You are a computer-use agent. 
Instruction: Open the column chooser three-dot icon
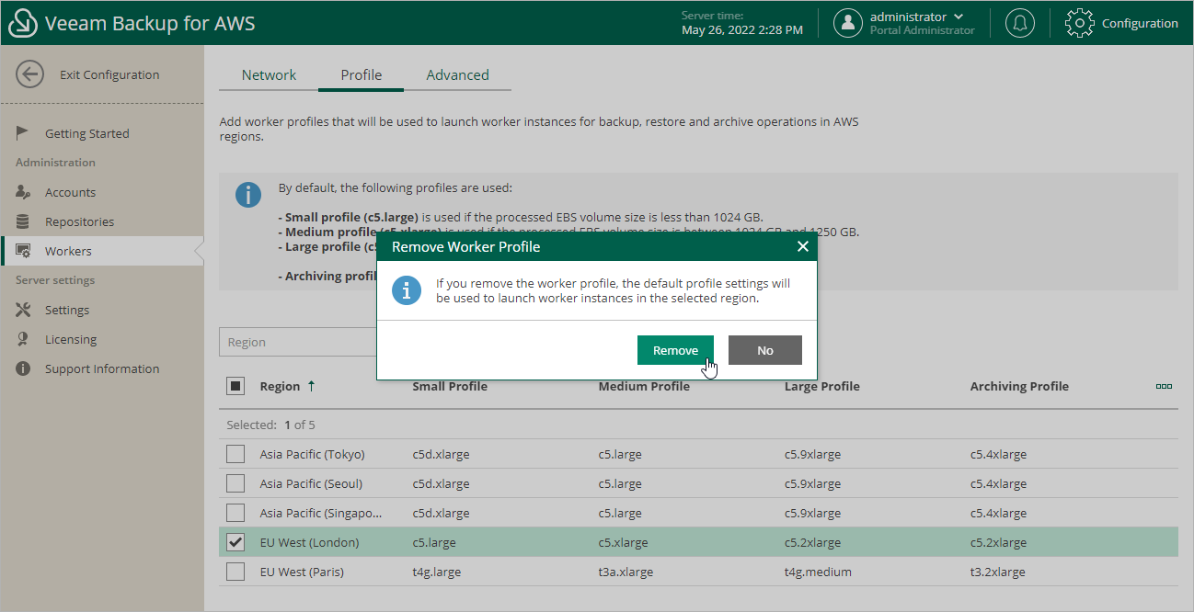[1164, 386]
